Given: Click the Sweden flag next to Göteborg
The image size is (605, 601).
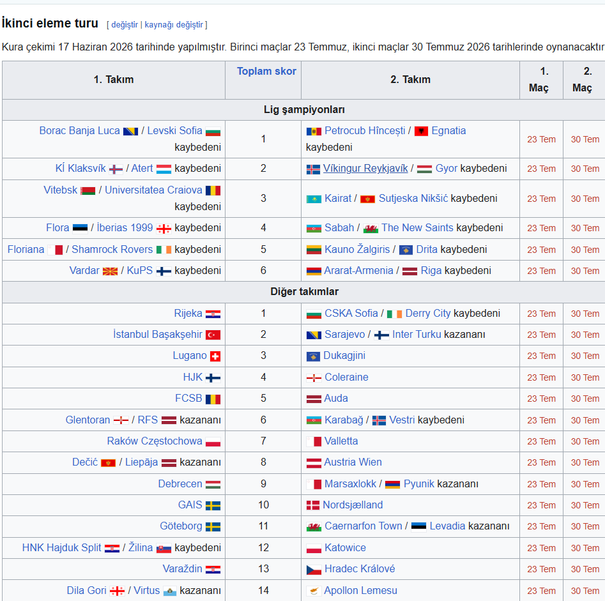Looking at the screenshot, I should 213,526.
